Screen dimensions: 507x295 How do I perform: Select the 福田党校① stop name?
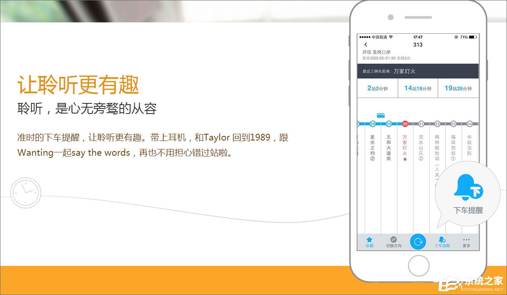453,148
